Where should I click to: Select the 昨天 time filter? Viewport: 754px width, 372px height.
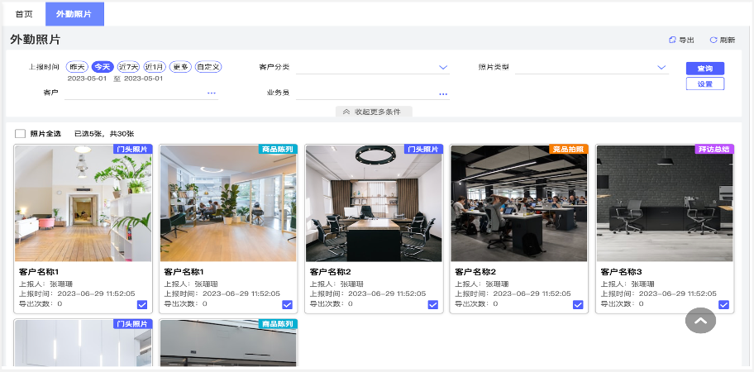77,67
